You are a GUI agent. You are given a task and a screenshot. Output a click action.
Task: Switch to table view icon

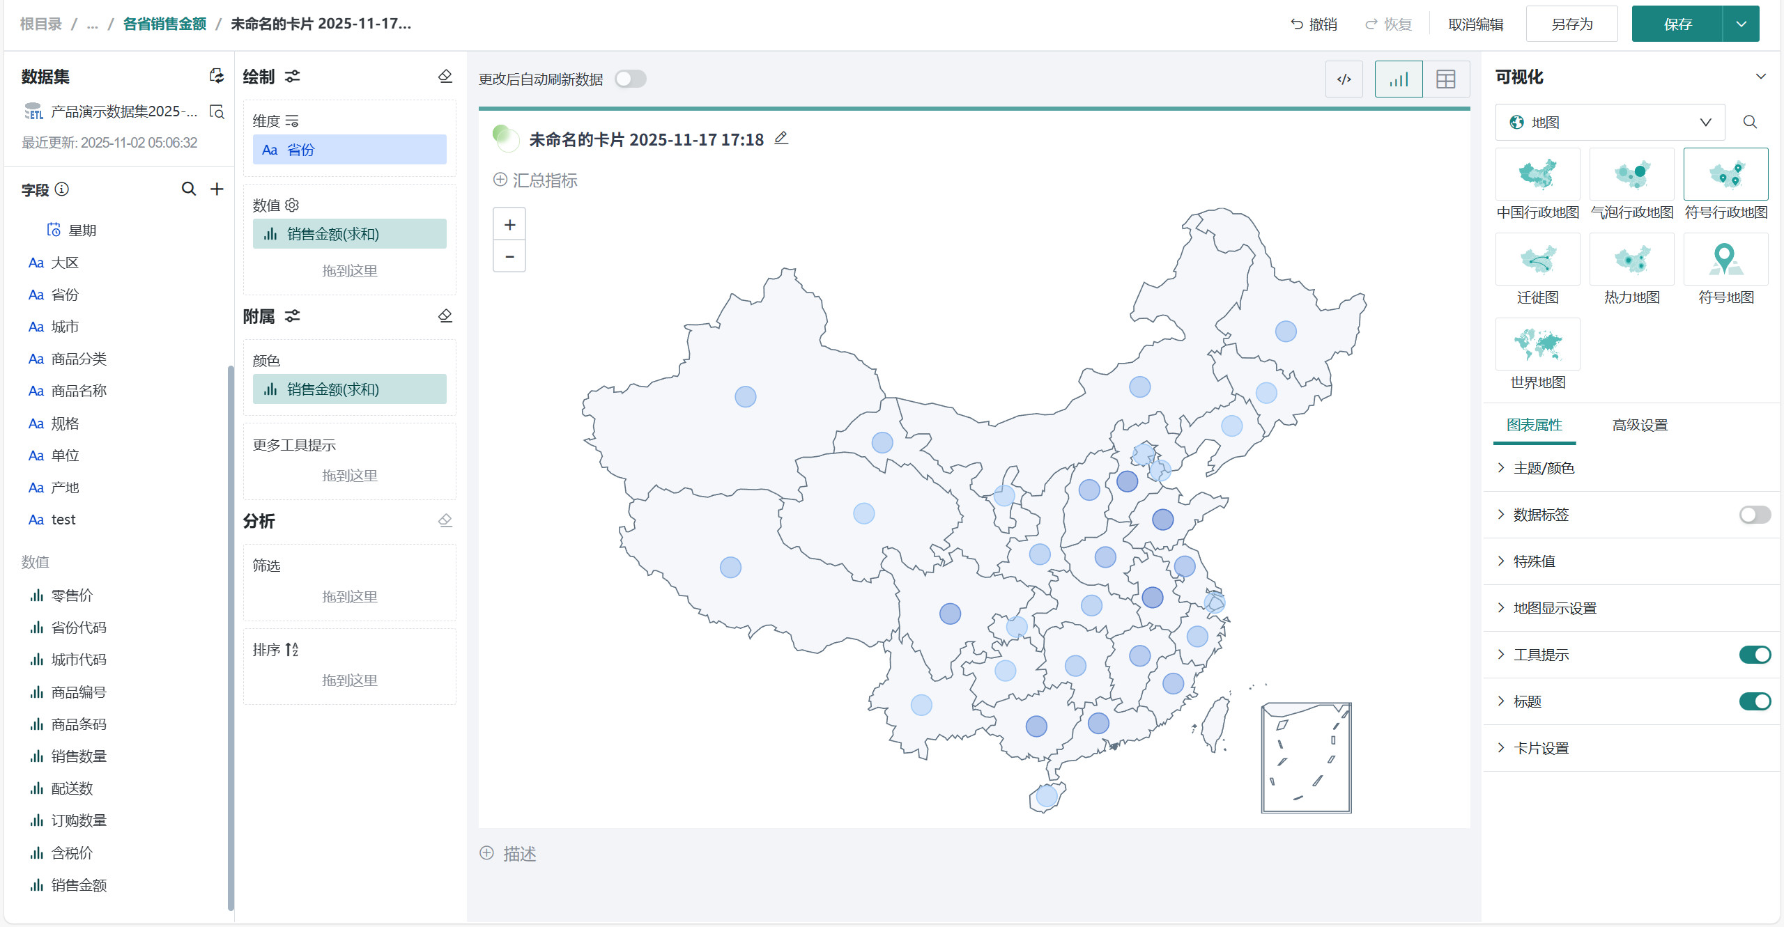coord(1446,79)
